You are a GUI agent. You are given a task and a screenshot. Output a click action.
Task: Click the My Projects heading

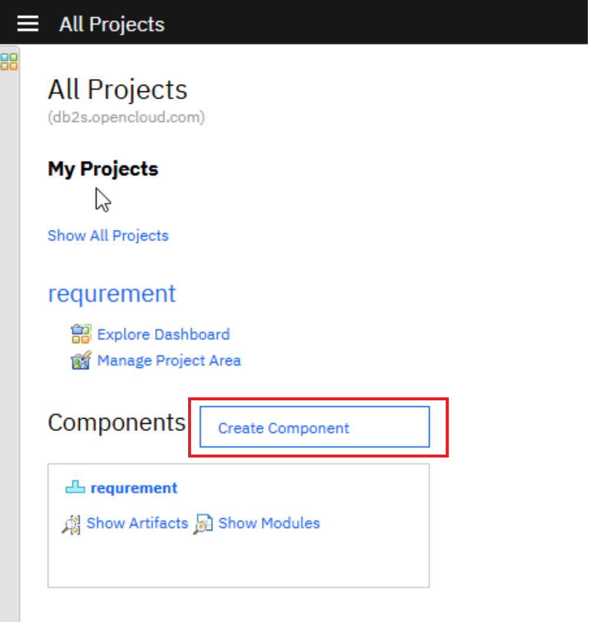103,169
